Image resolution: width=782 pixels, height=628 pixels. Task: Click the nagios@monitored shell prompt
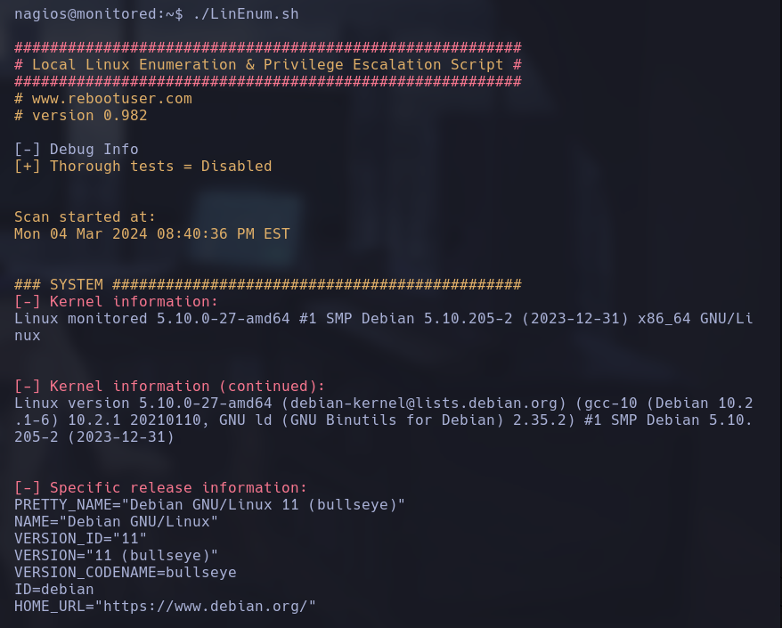pyautogui.click(x=98, y=14)
